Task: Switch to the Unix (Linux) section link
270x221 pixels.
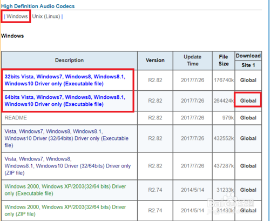Action: (46, 16)
